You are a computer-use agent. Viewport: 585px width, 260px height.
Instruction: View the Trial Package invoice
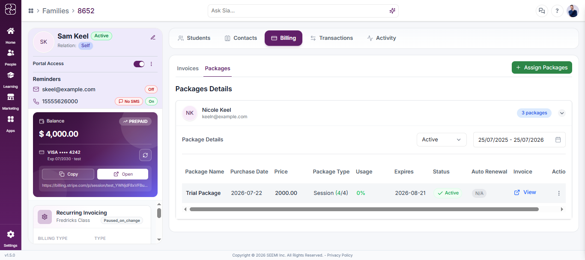tap(525, 192)
